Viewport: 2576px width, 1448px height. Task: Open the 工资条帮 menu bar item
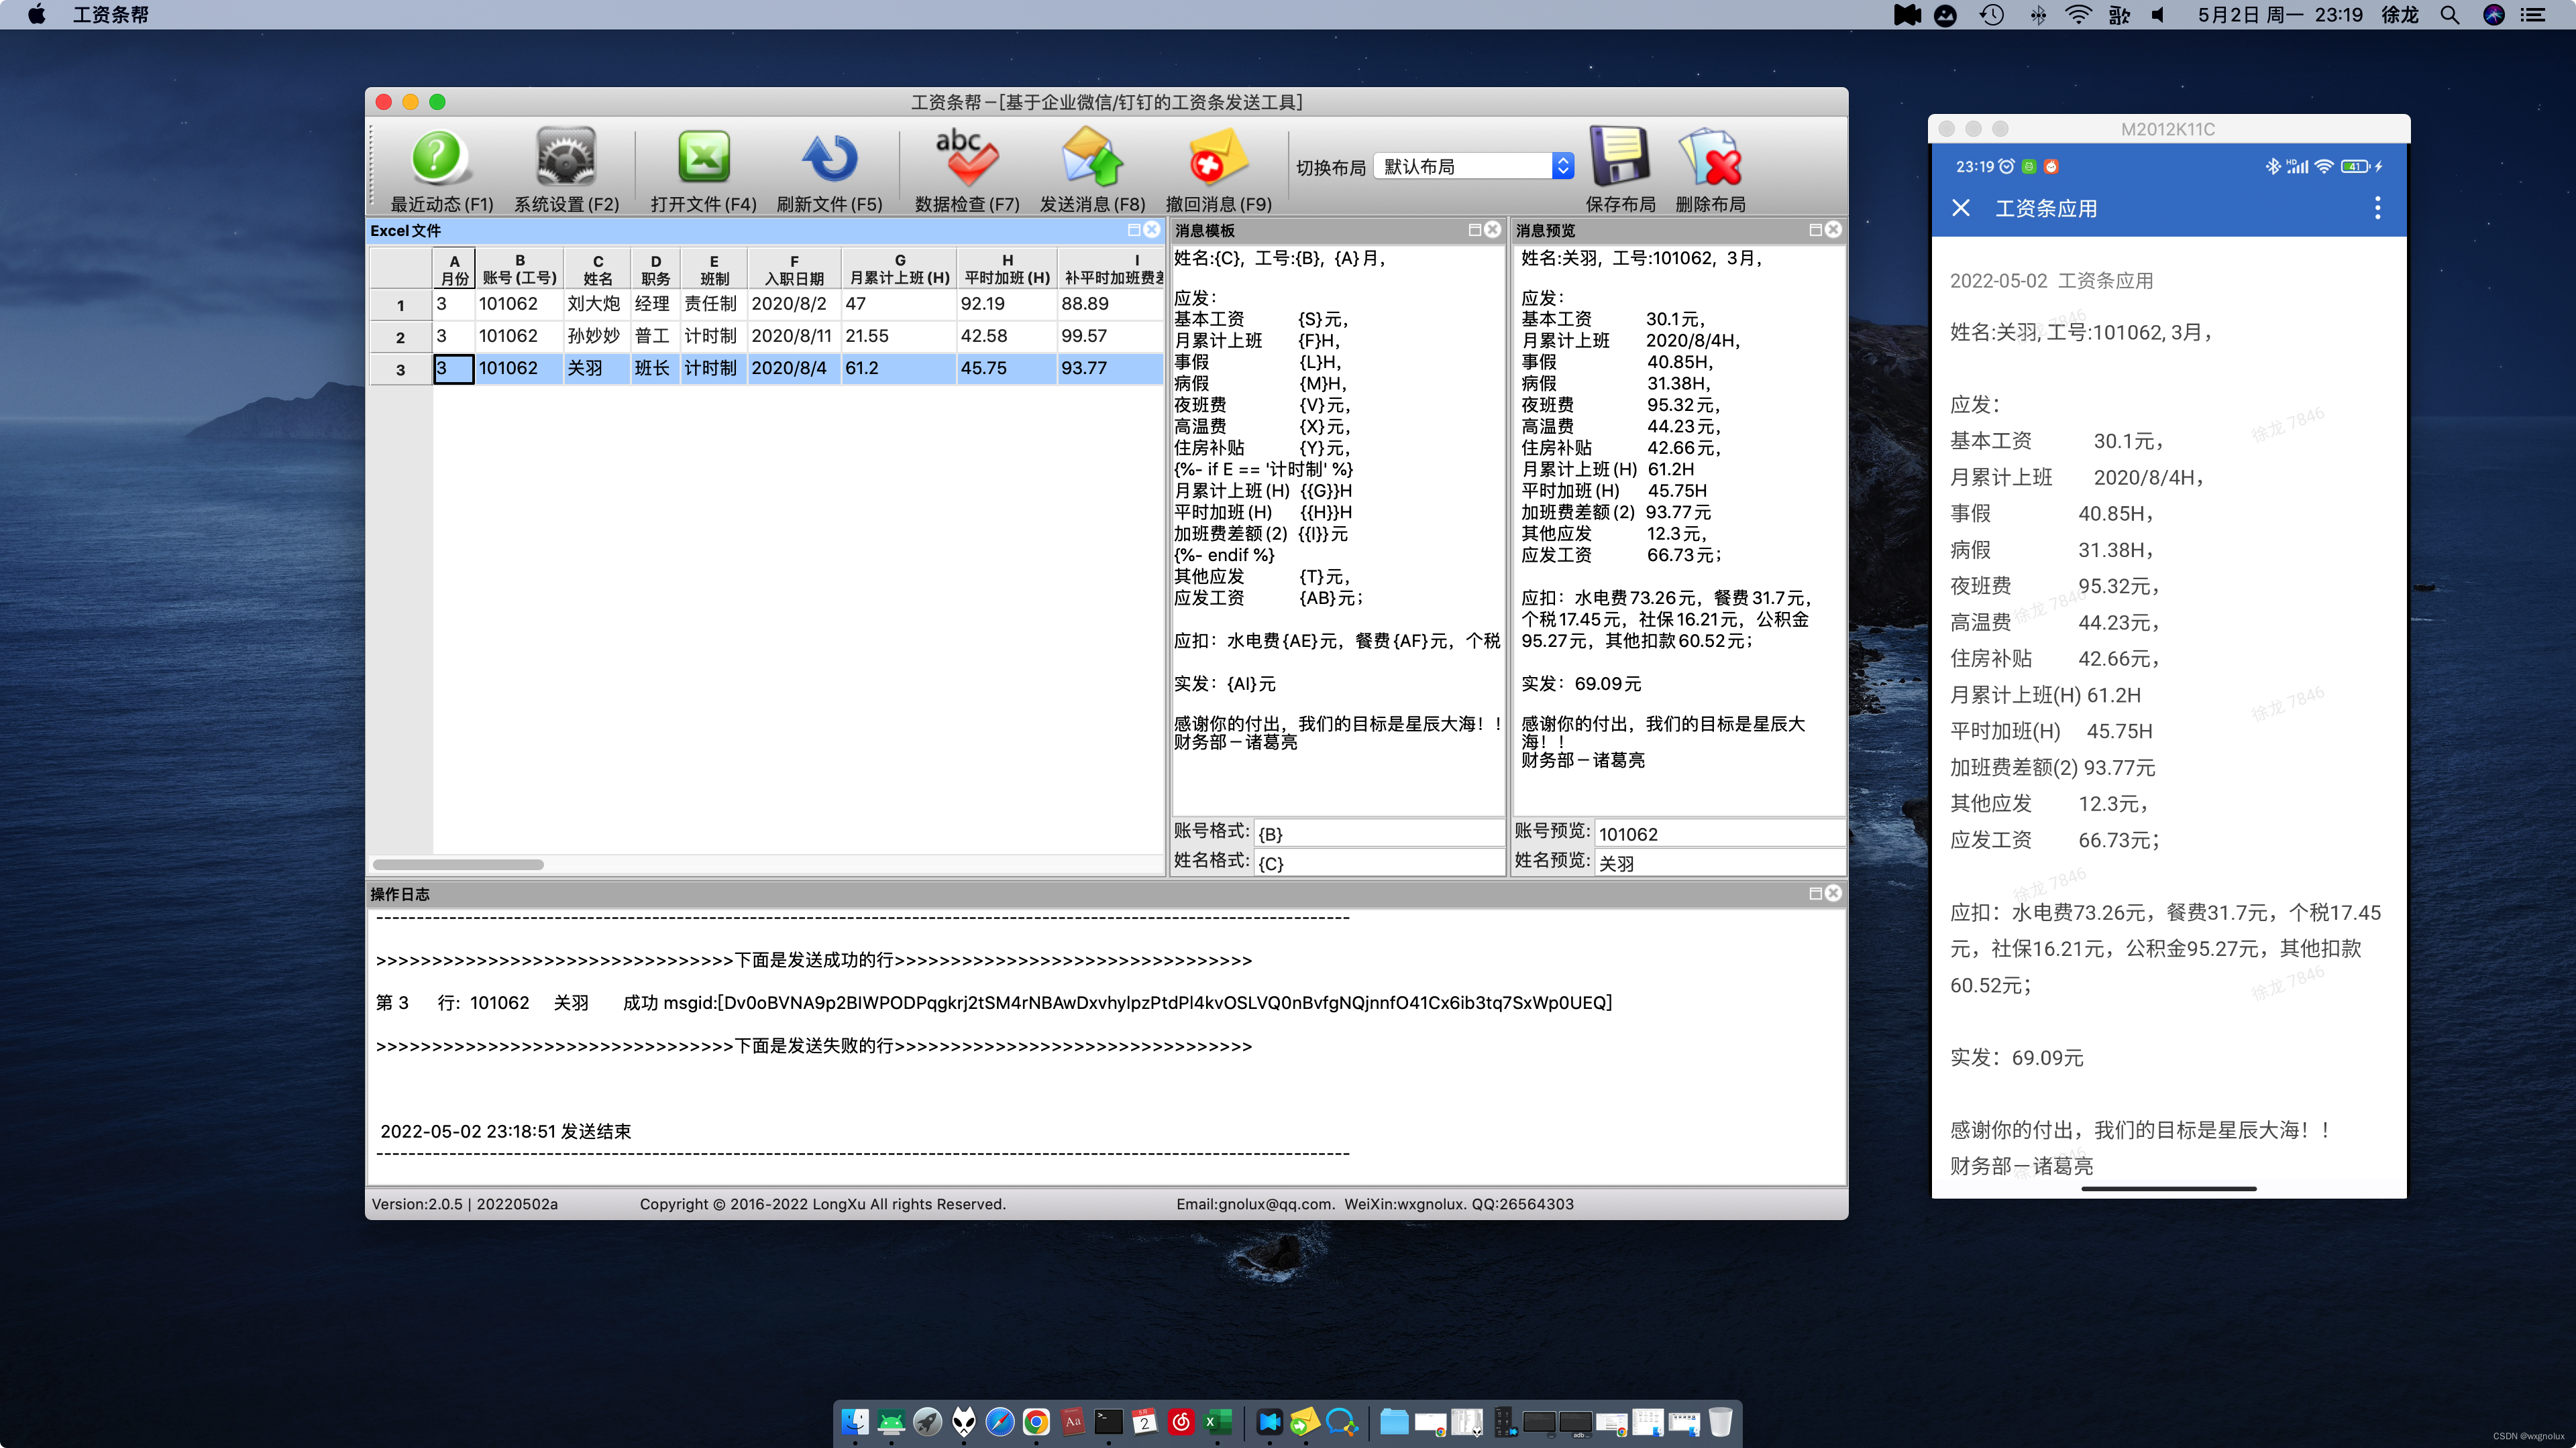(110, 15)
